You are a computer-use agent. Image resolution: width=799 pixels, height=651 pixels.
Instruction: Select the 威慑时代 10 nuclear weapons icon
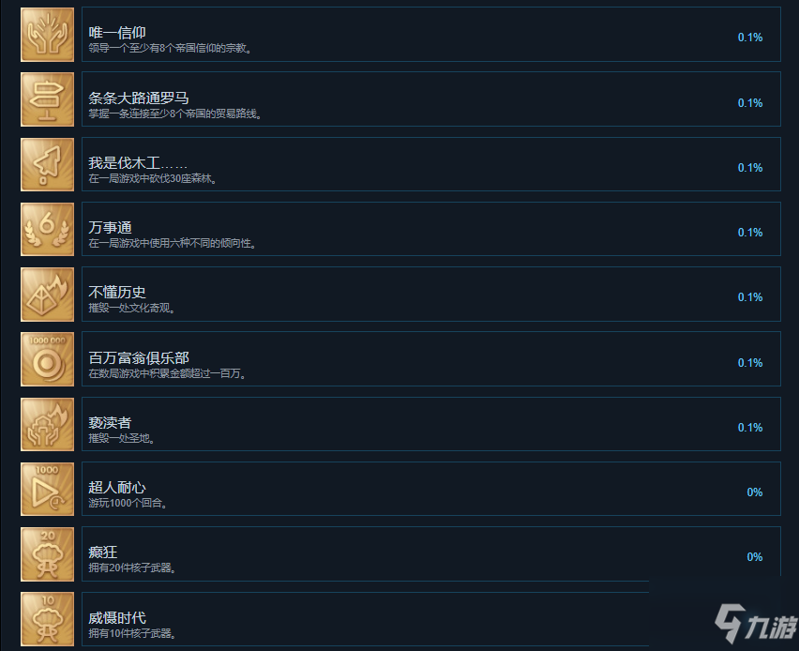48,619
